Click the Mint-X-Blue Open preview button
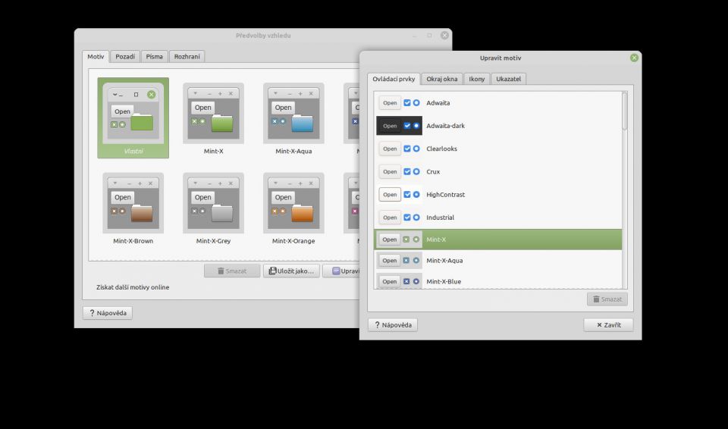Image resolution: width=728 pixels, height=429 pixels. coord(390,281)
